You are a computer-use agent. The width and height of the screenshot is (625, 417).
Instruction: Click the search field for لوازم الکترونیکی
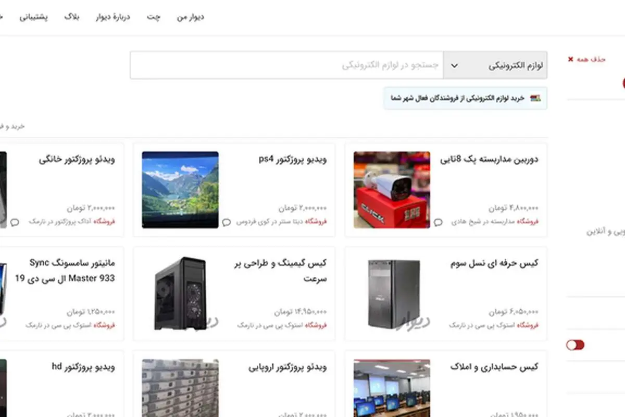point(287,66)
